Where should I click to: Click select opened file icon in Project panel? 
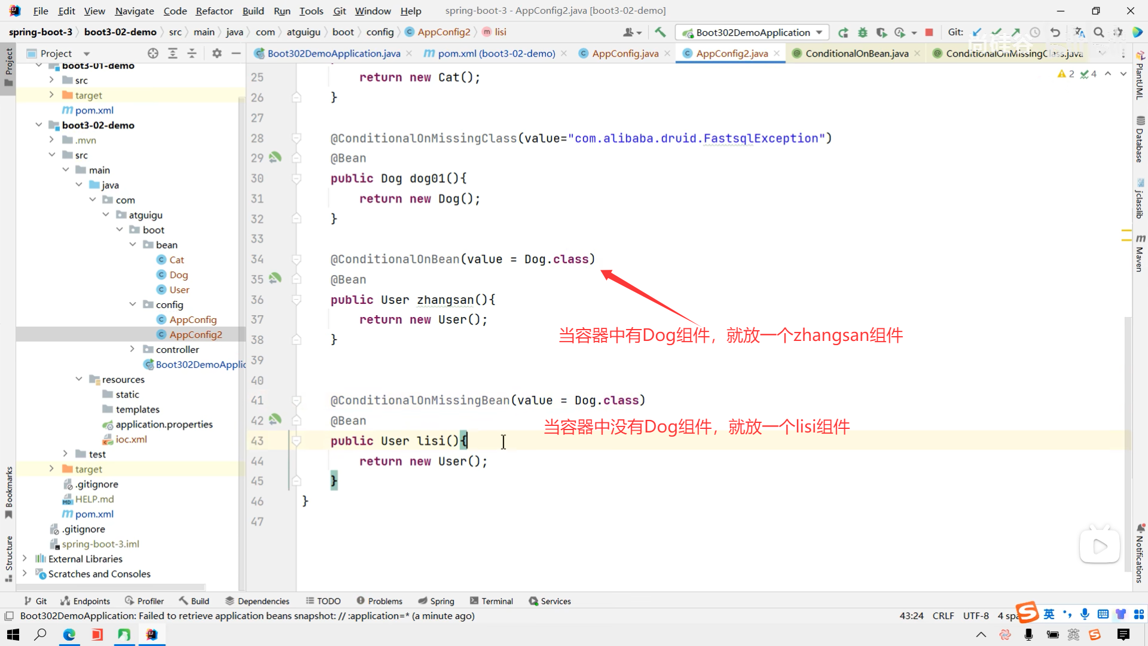(x=153, y=53)
